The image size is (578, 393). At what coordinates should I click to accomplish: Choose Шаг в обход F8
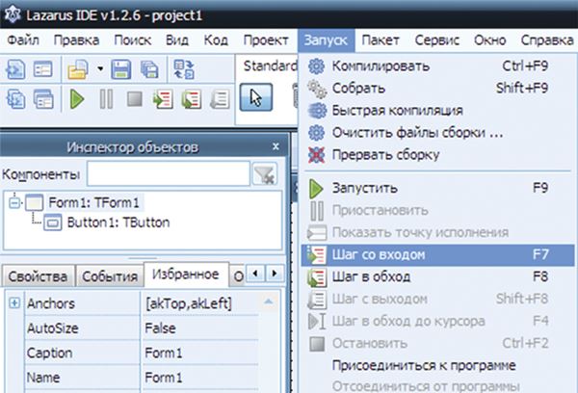(437, 276)
